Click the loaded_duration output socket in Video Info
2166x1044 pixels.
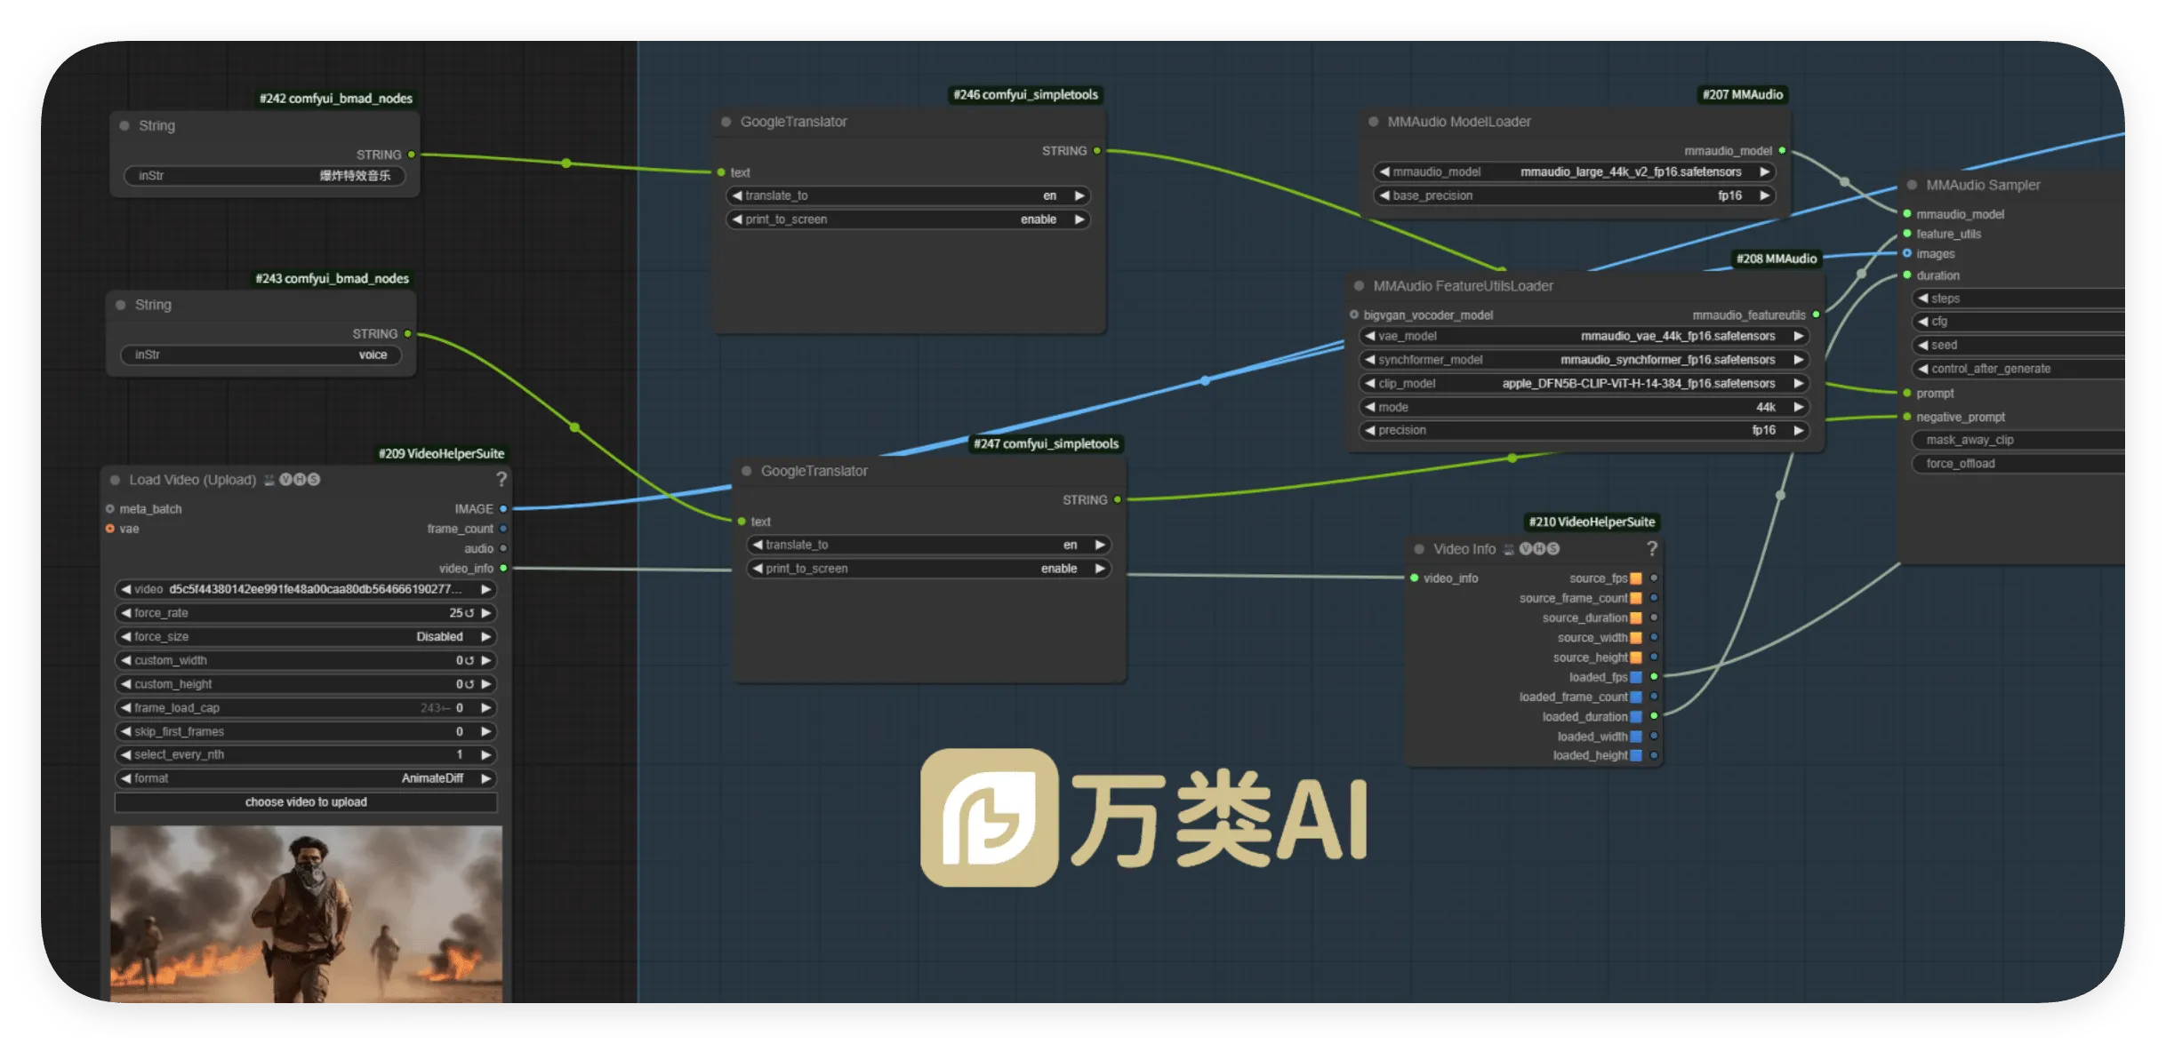pos(1654,716)
